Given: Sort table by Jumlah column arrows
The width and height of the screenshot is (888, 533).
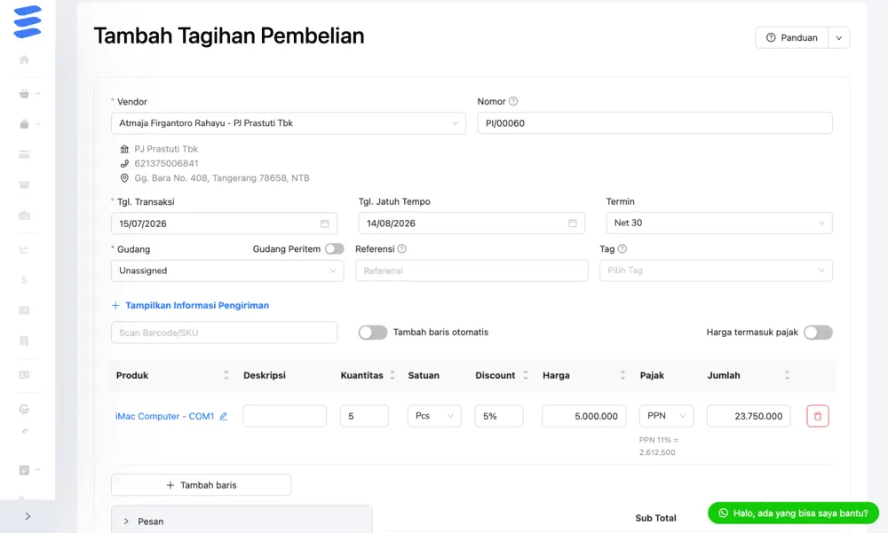Looking at the screenshot, I should click(787, 375).
